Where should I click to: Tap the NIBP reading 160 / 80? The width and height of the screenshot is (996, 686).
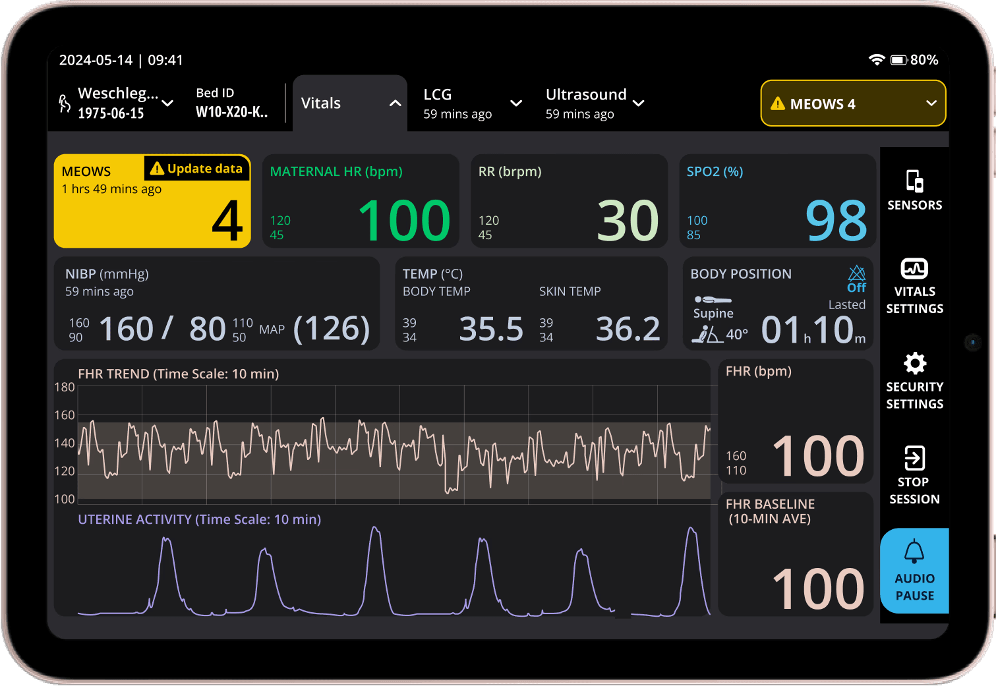(x=162, y=329)
